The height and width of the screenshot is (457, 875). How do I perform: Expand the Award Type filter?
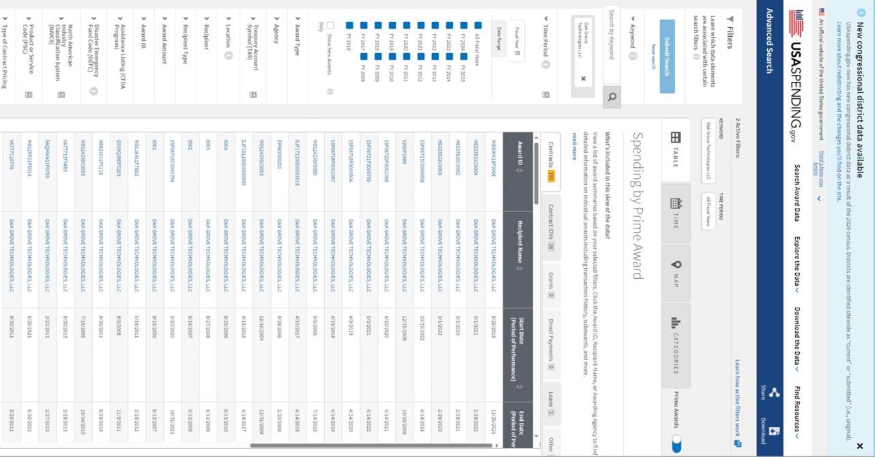[x=297, y=18]
